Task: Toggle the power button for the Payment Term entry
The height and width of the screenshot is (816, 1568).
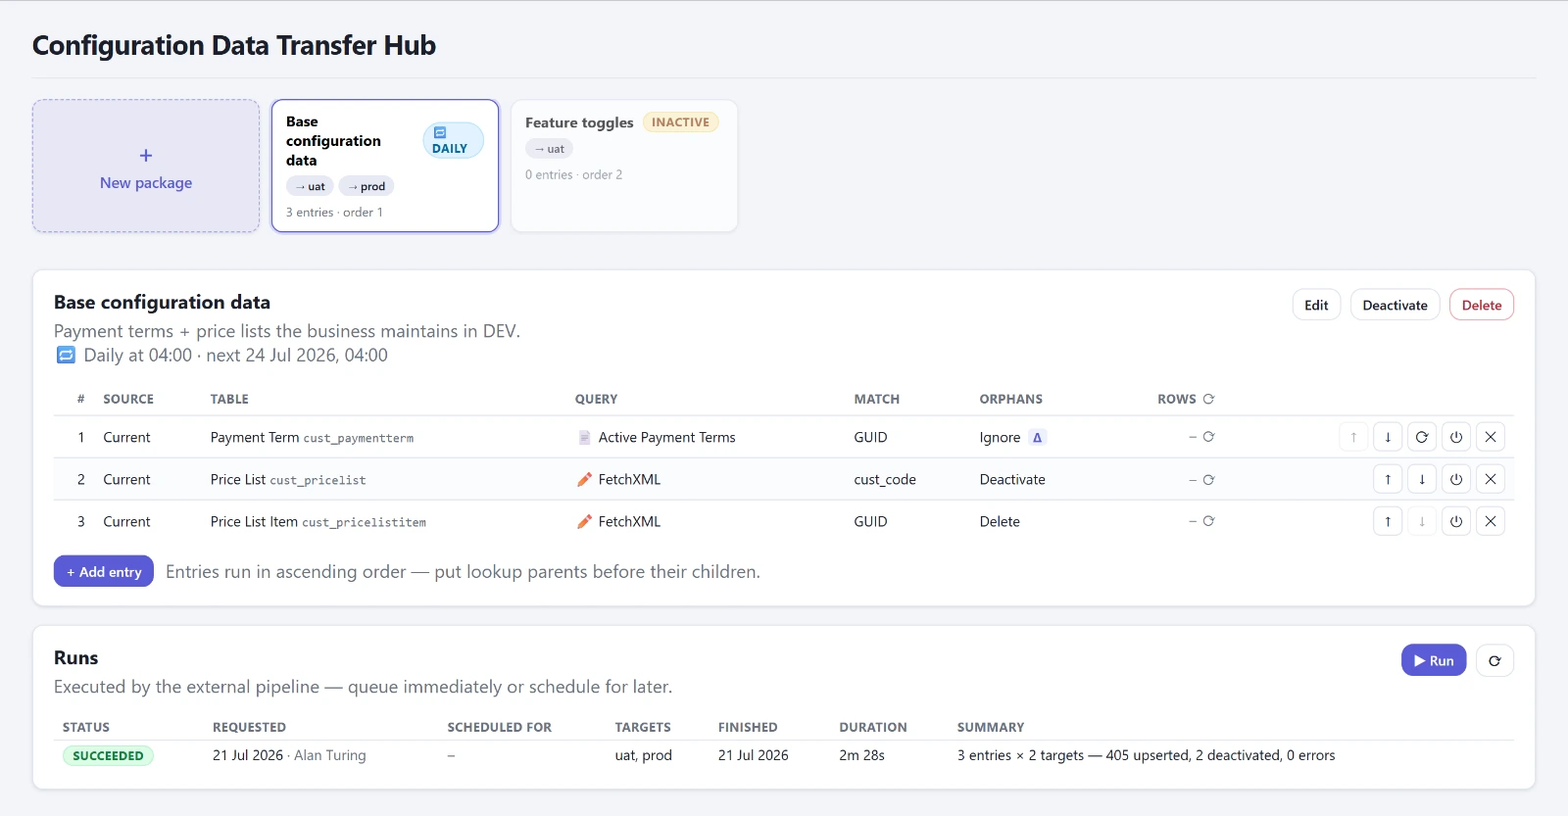Action: click(x=1456, y=438)
